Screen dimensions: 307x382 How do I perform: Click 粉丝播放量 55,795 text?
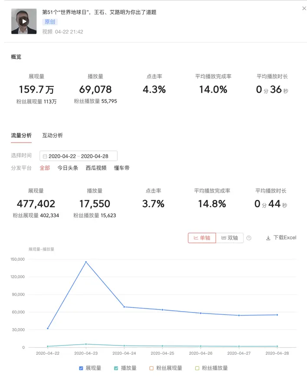click(96, 101)
